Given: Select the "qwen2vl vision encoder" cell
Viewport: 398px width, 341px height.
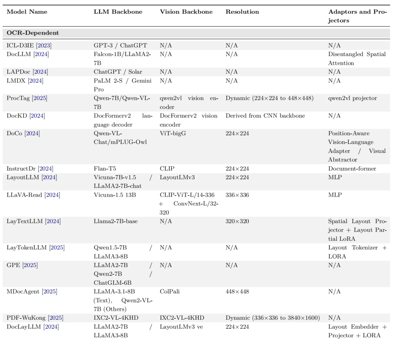Looking at the screenshot, I should [x=189, y=102].
